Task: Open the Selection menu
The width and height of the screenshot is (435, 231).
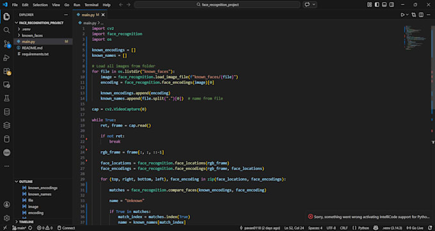Action: click(x=40, y=4)
